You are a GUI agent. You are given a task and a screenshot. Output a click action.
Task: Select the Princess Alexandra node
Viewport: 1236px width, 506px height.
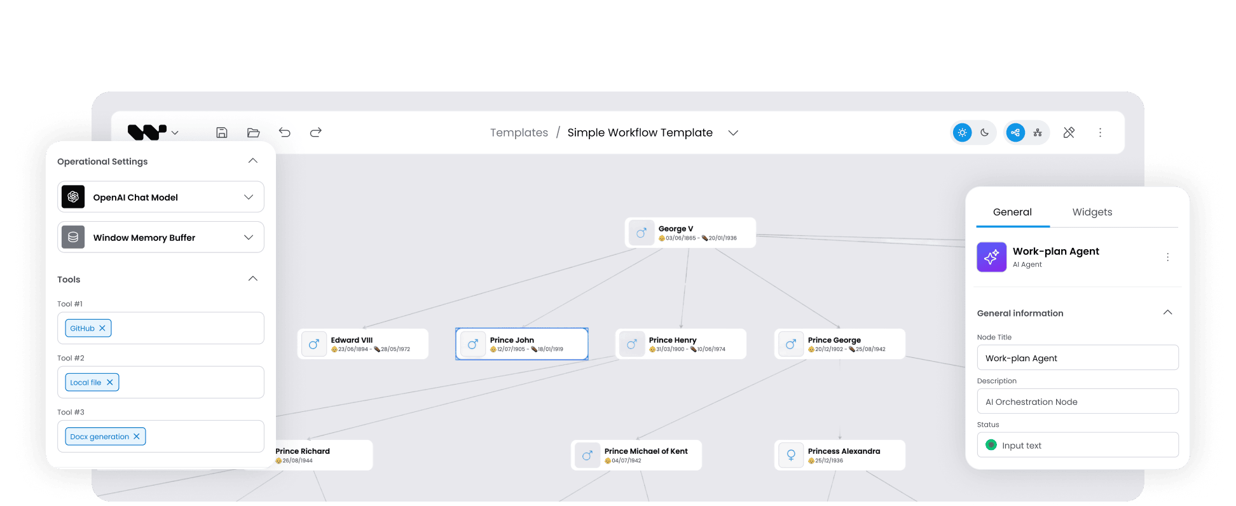[x=840, y=455]
